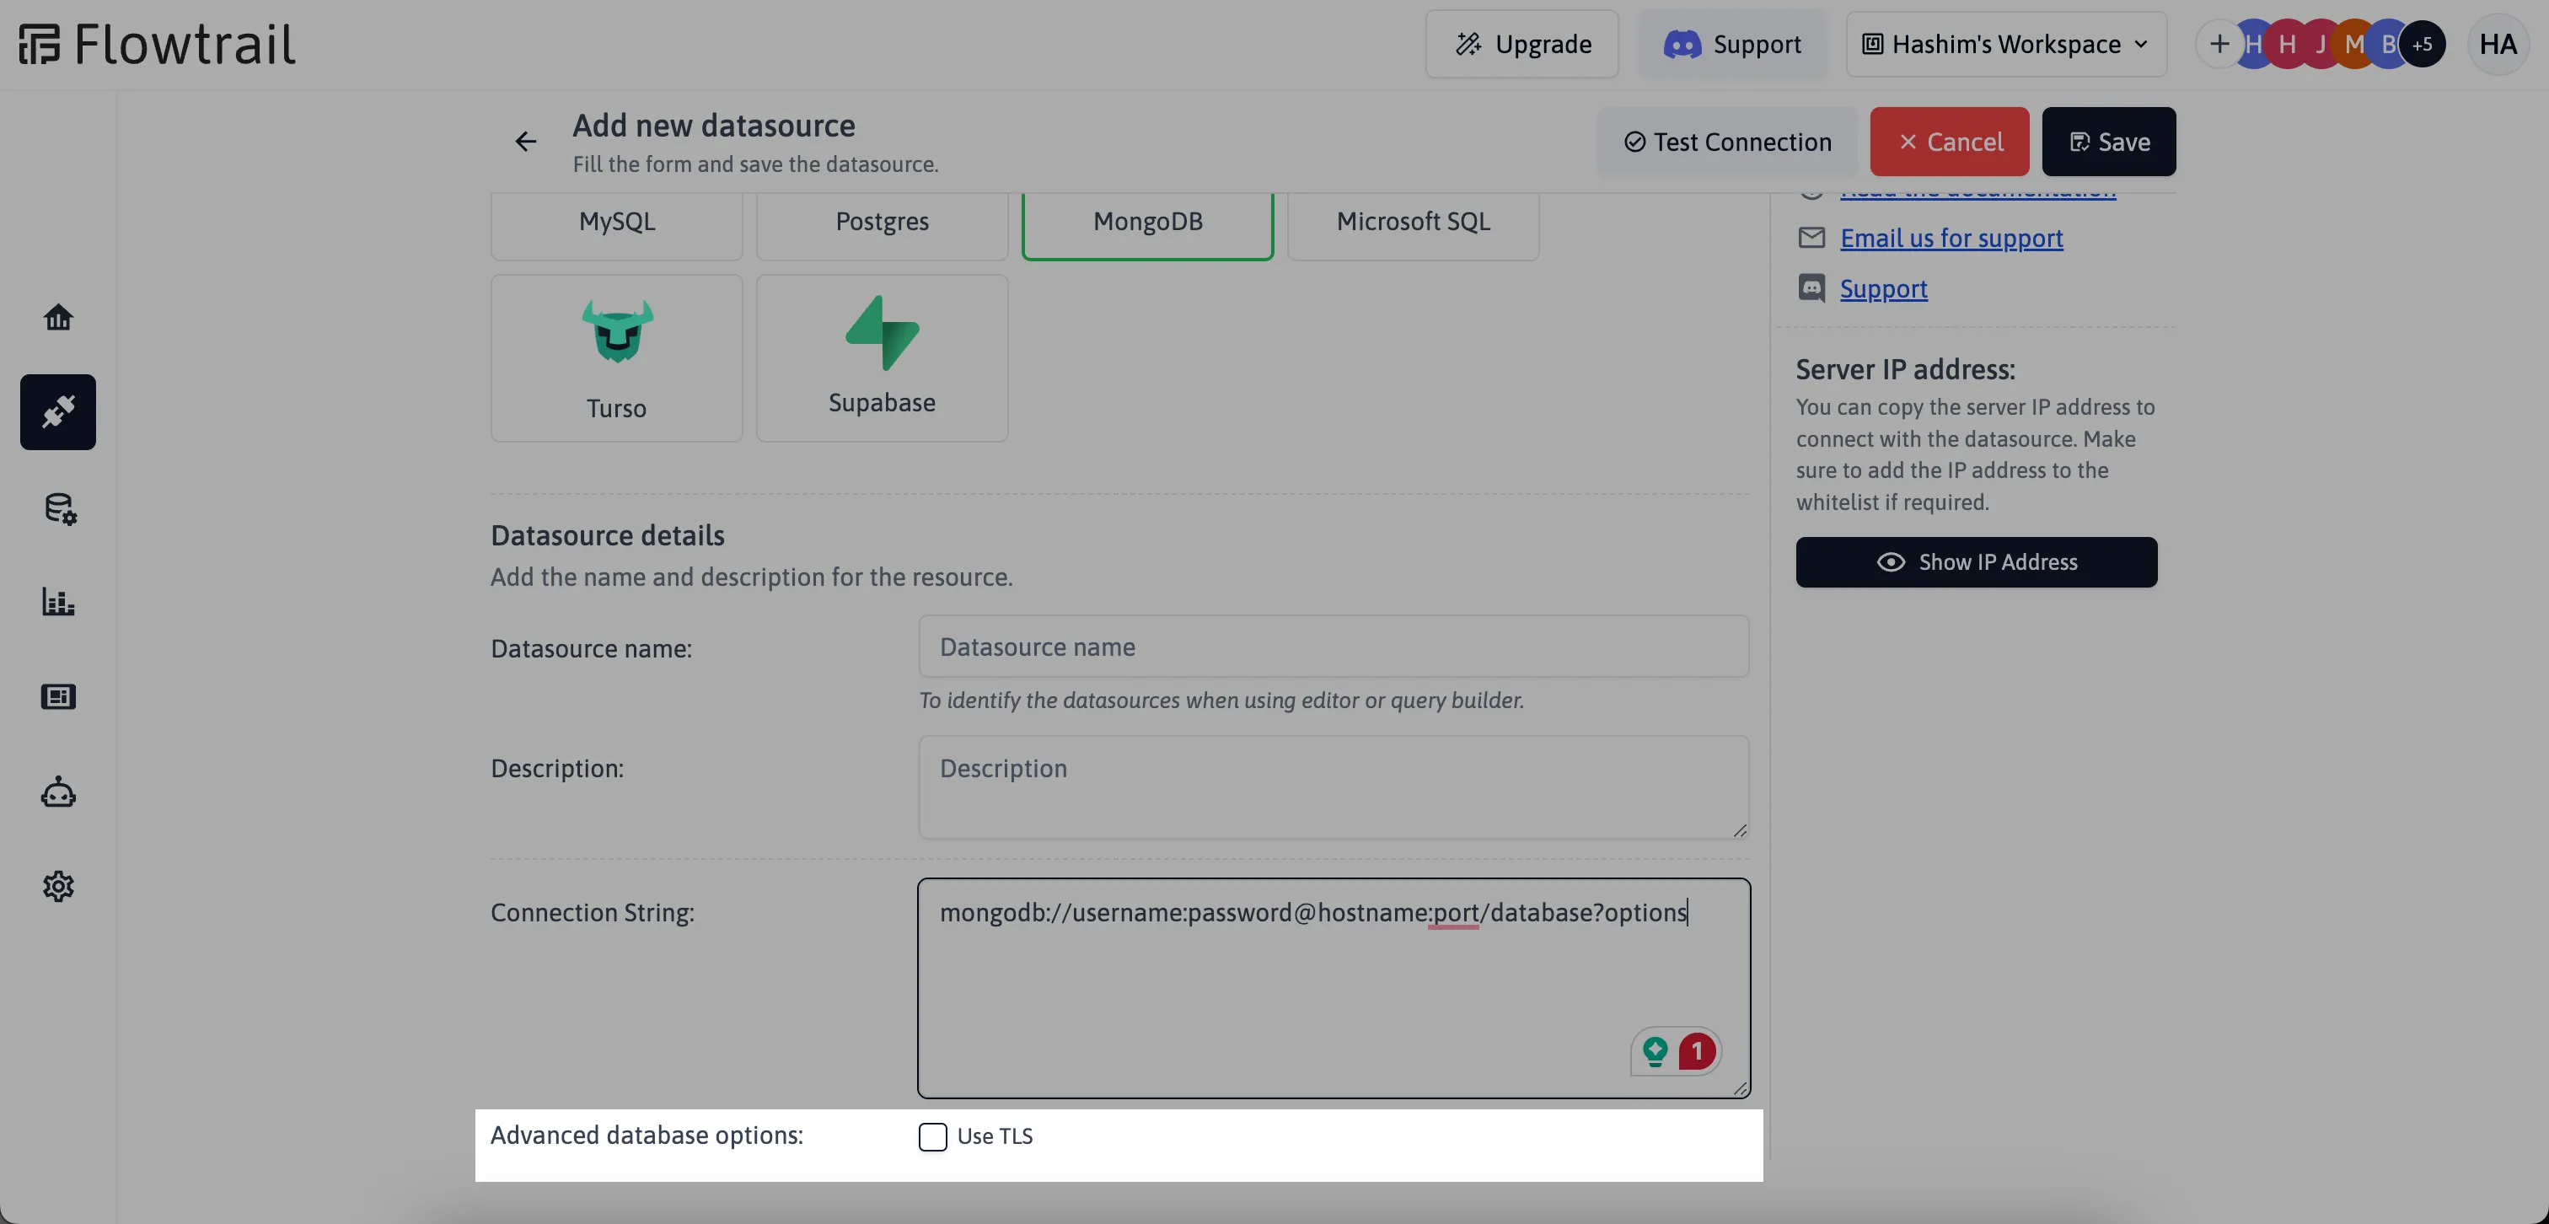
Task: Open the Email us for support link
Action: (1951, 239)
